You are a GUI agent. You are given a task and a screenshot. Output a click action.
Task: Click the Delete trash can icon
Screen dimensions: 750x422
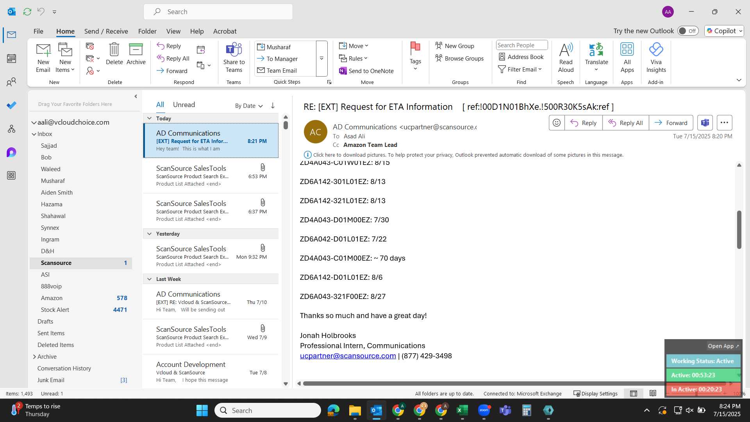[x=114, y=54]
